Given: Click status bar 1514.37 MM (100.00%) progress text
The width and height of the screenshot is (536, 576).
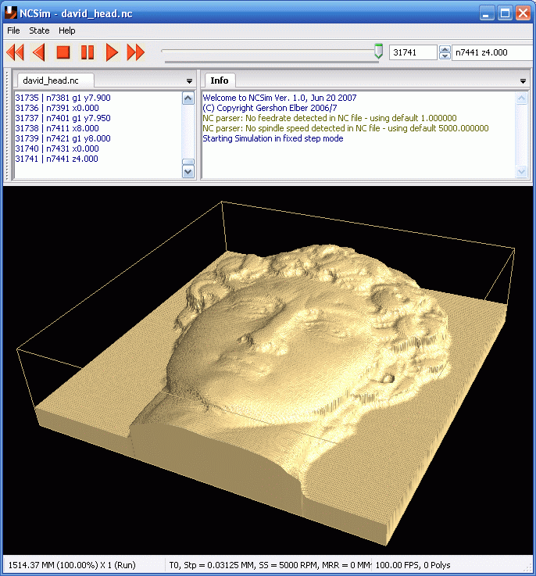Looking at the screenshot, I should click(x=72, y=565).
